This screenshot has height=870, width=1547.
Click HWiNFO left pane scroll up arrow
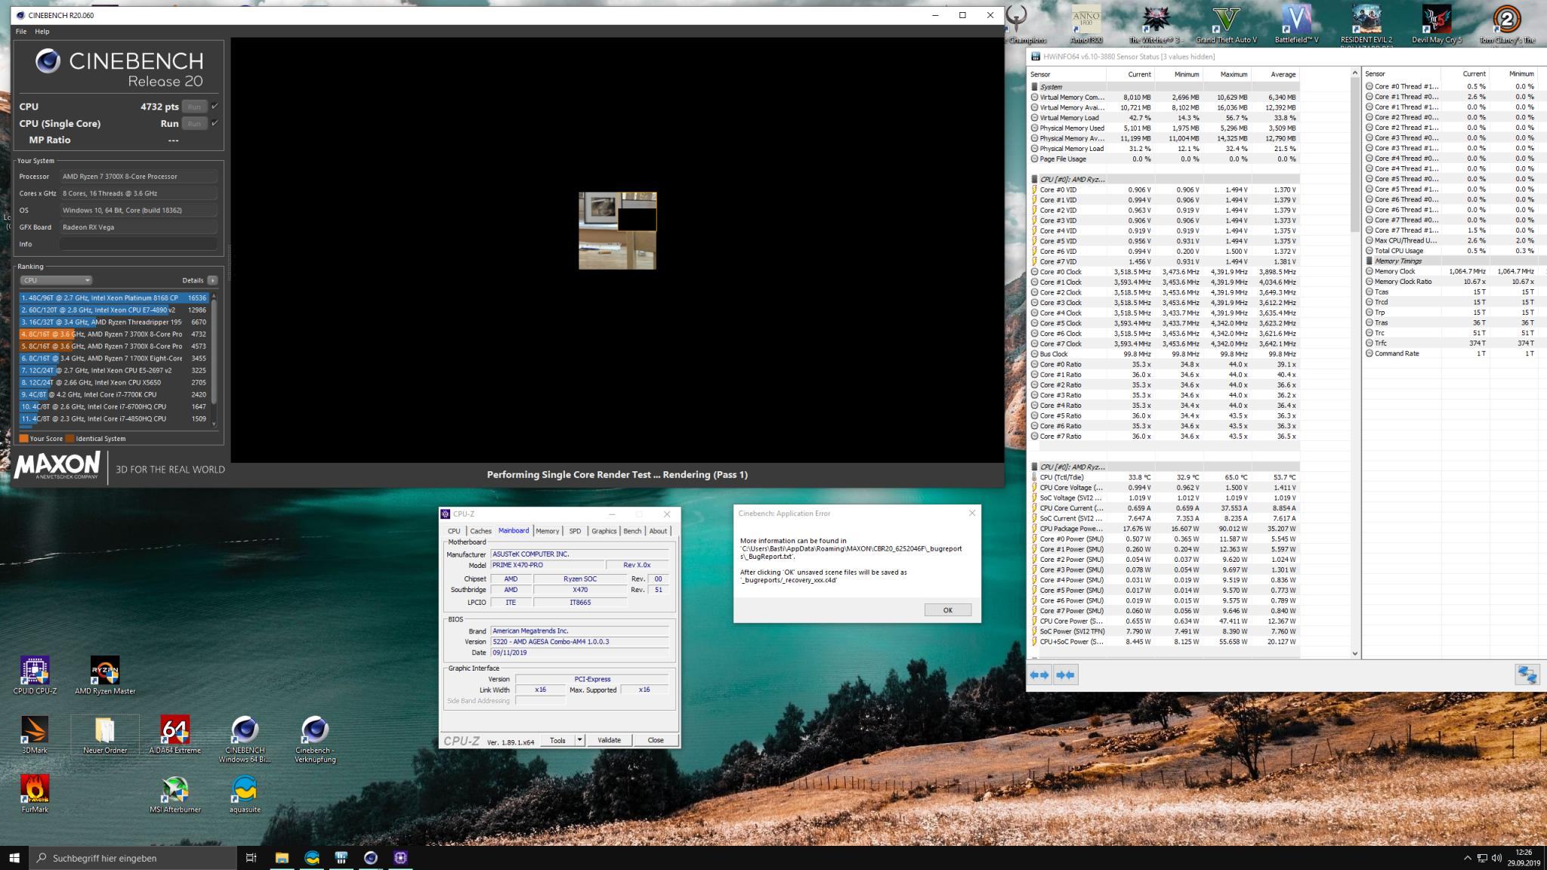pos(1354,73)
